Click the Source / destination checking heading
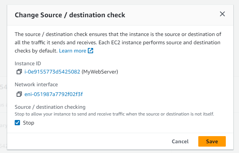This screenshot has width=239, height=153. (50, 107)
